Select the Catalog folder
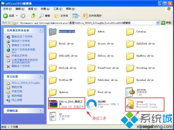174x130 pixels. (136, 32)
